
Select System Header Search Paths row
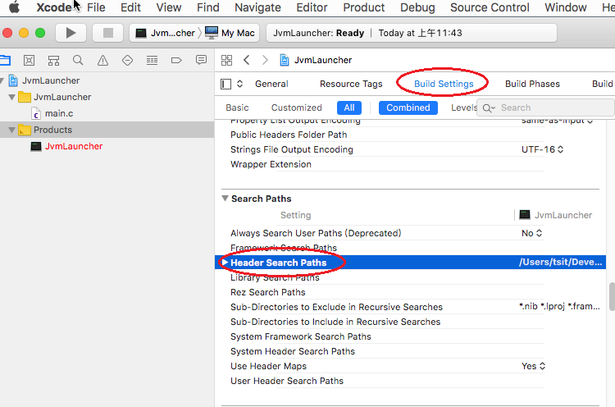(410, 351)
